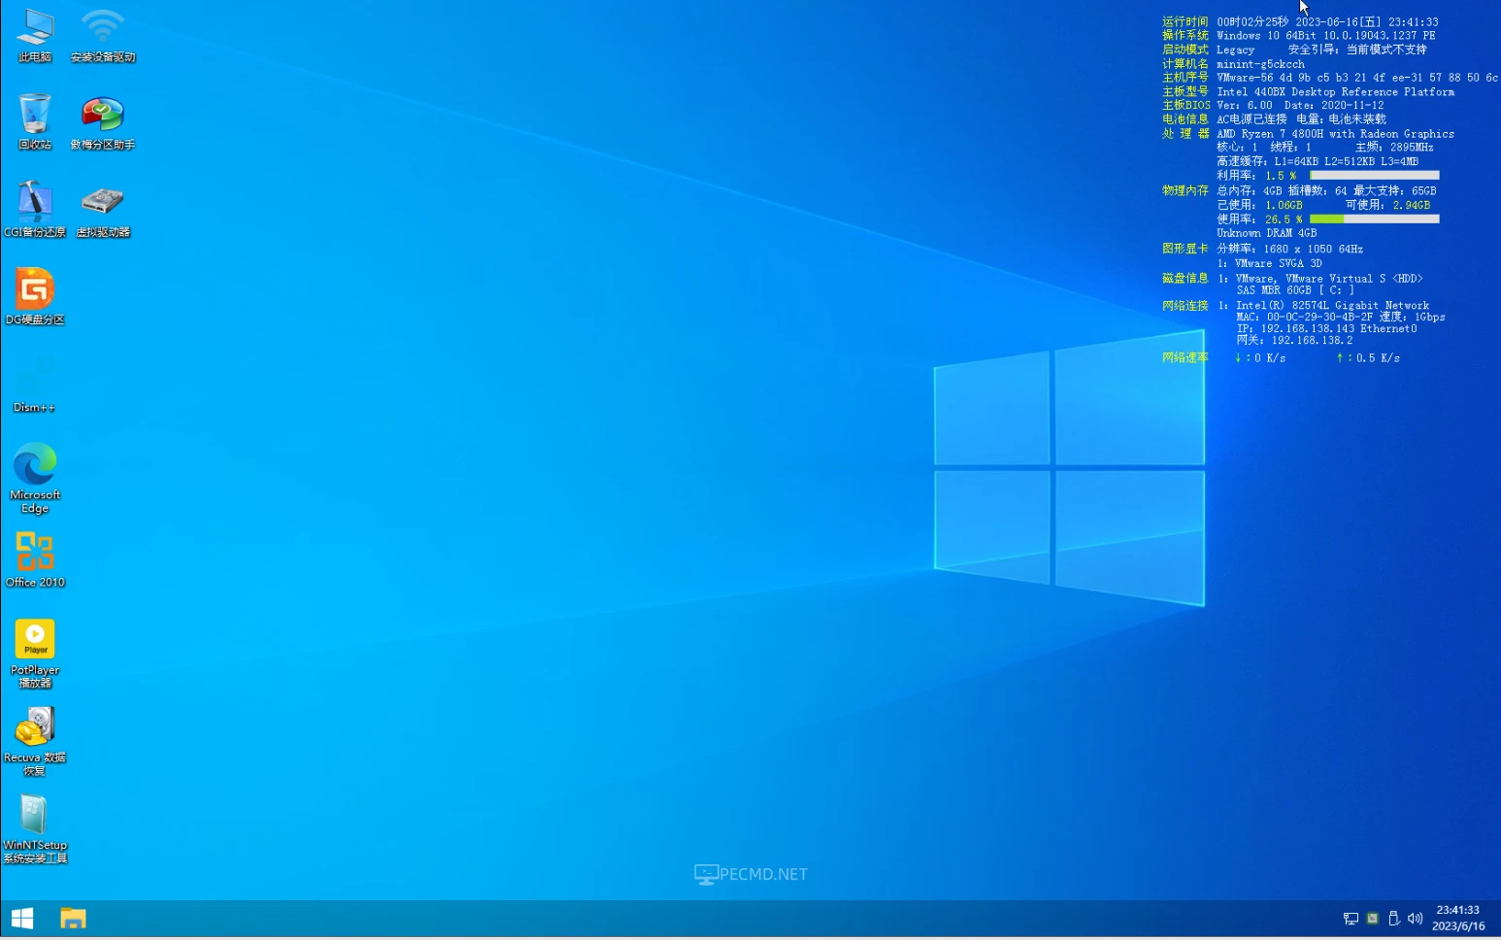This screenshot has width=1501, height=940.
Task: Click the upload speed "0.5 K/s" value
Action: [x=1378, y=357]
